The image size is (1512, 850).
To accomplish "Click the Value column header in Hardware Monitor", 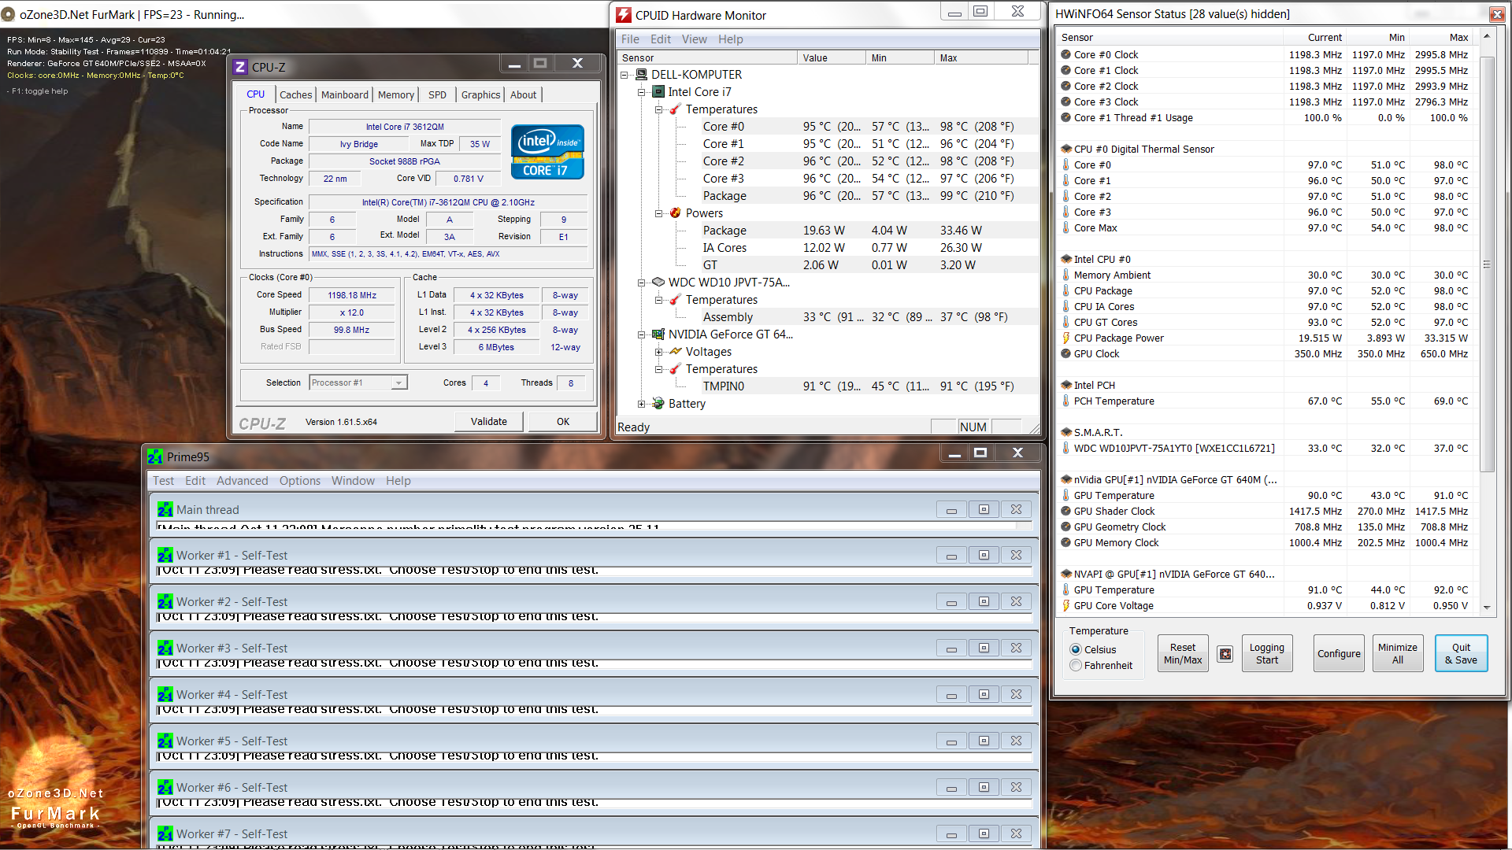I will [x=832, y=58].
